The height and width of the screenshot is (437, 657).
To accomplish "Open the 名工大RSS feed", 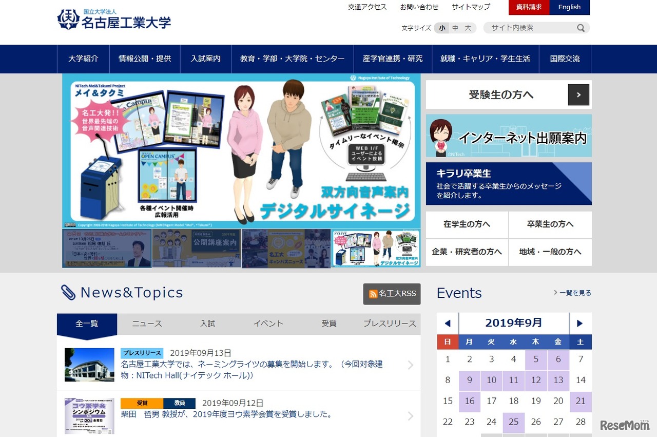I will click(392, 294).
